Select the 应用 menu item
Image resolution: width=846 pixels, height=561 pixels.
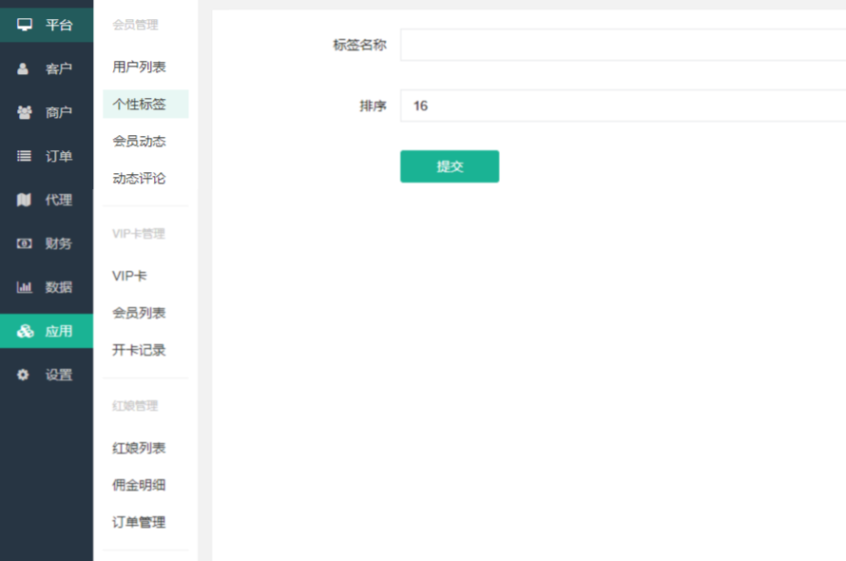(47, 331)
